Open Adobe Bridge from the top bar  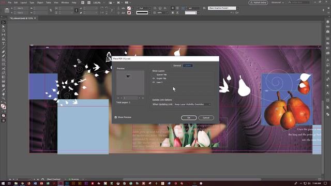tap(83, 3)
